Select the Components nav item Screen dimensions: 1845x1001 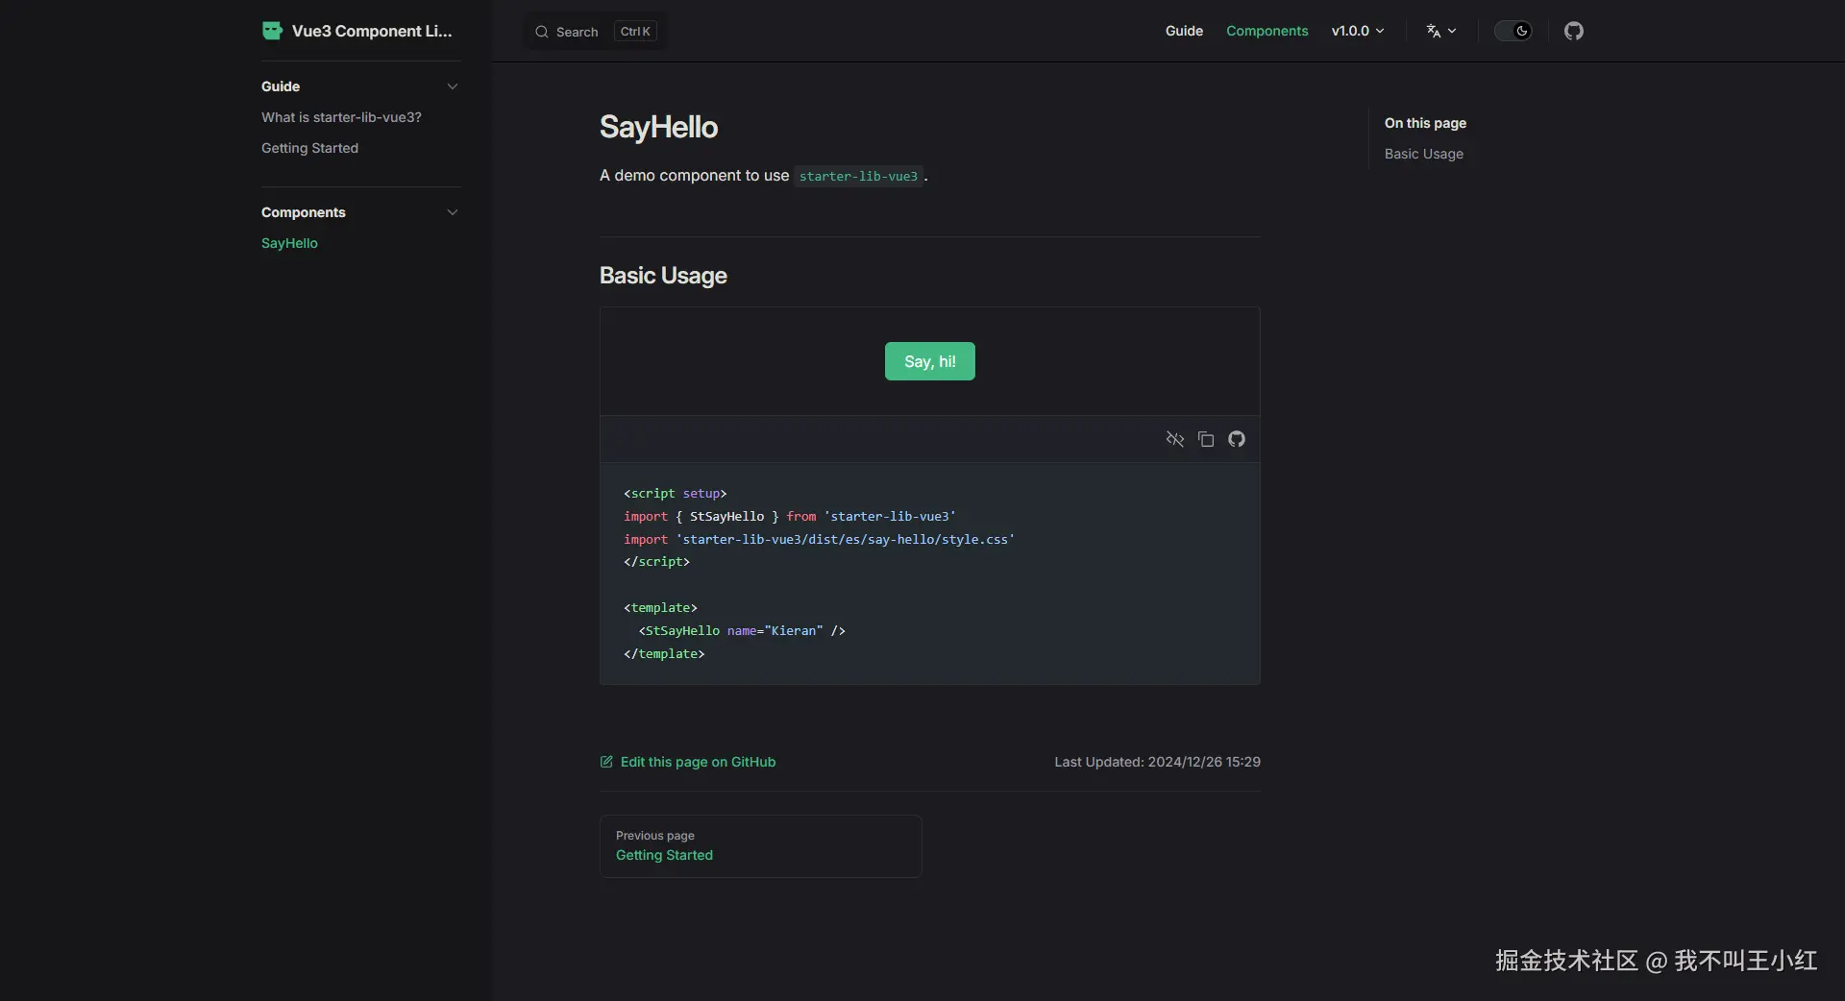[1267, 31]
